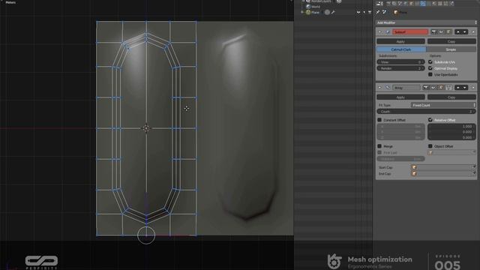Viewport: 480px width, 270px height.
Task: Click the Array Count slider
Action: point(426,112)
